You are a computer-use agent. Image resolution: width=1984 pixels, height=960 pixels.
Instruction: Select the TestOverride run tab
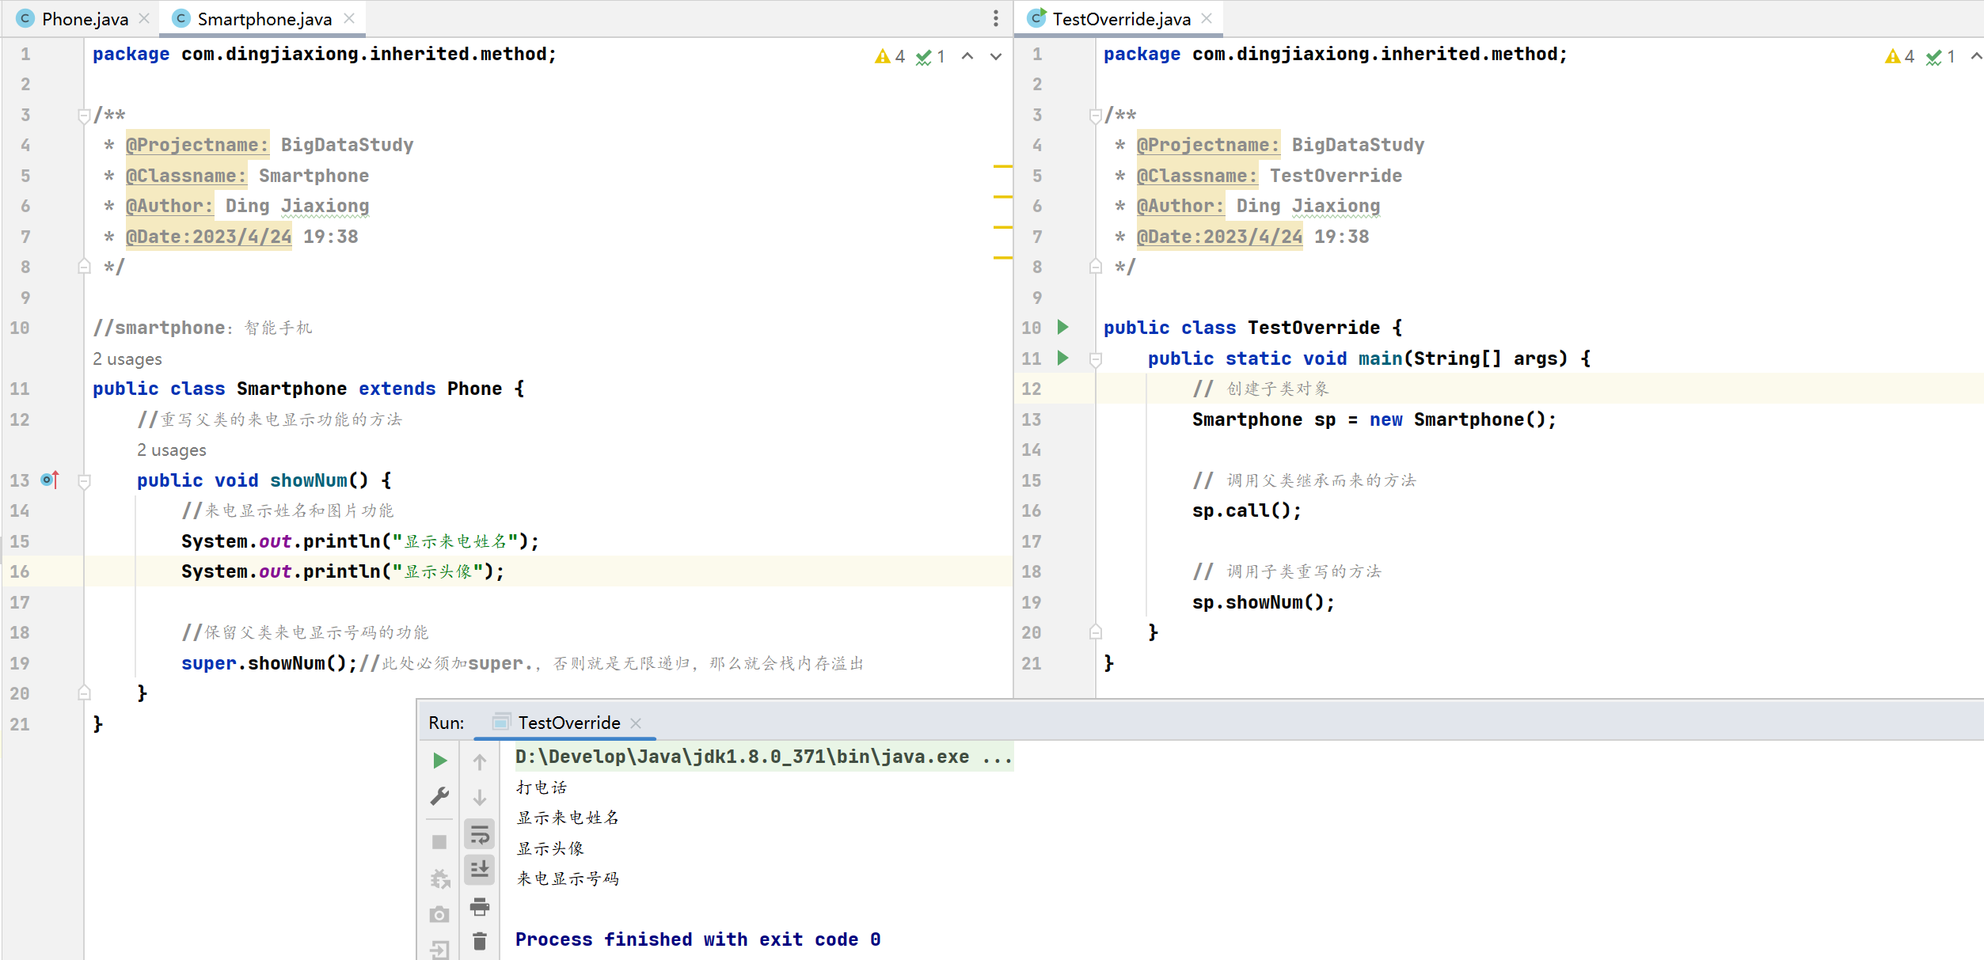pyautogui.click(x=568, y=723)
